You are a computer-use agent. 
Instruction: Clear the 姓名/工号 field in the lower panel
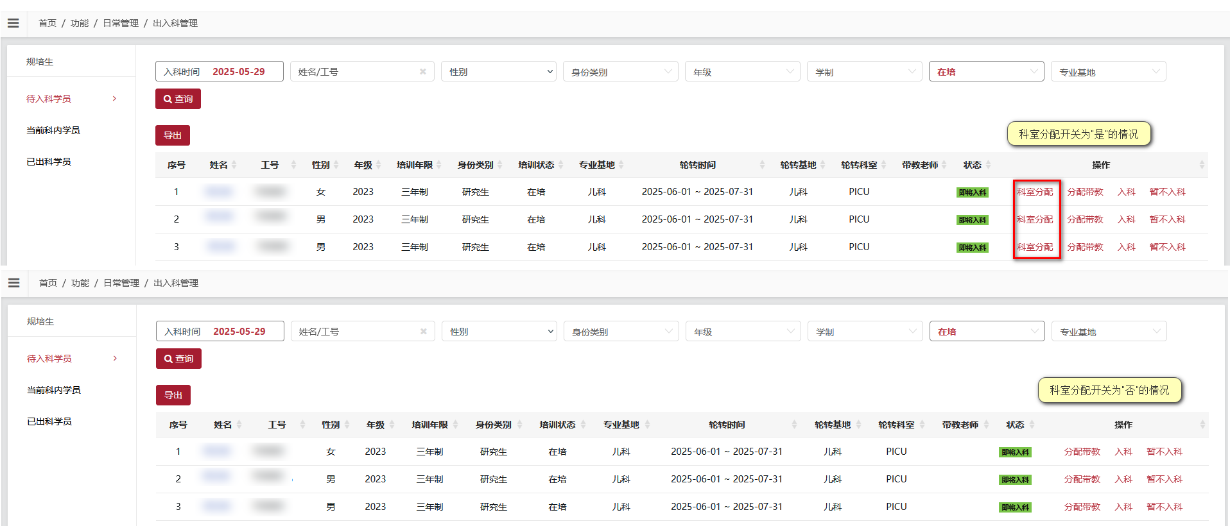[x=424, y=332]
